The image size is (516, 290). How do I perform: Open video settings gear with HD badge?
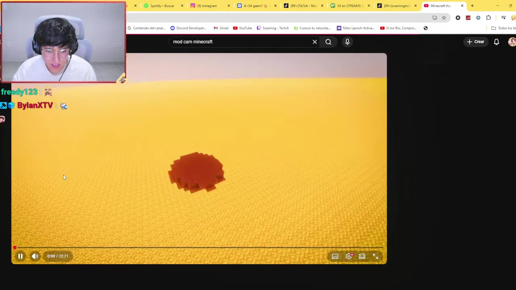(x=349, y=256)
